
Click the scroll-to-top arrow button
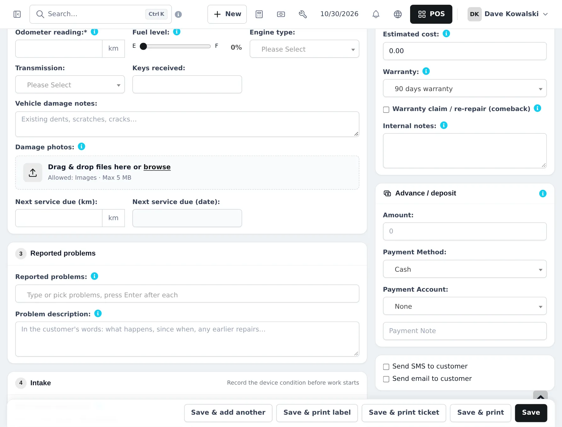(540, 396)
